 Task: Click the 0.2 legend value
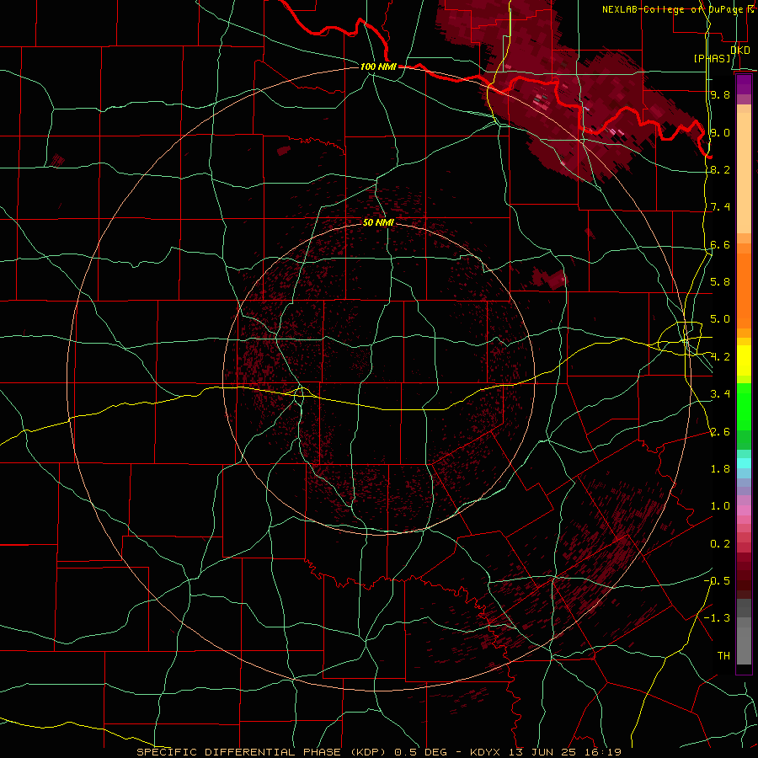[x=720, y=544]
